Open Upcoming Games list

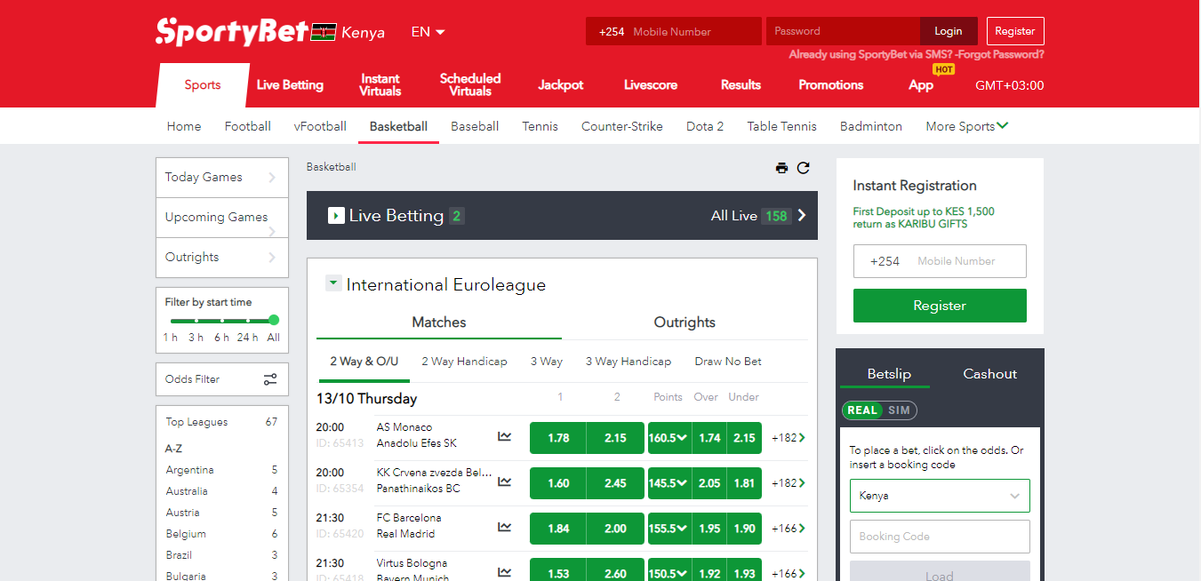[x=222, y=218]
